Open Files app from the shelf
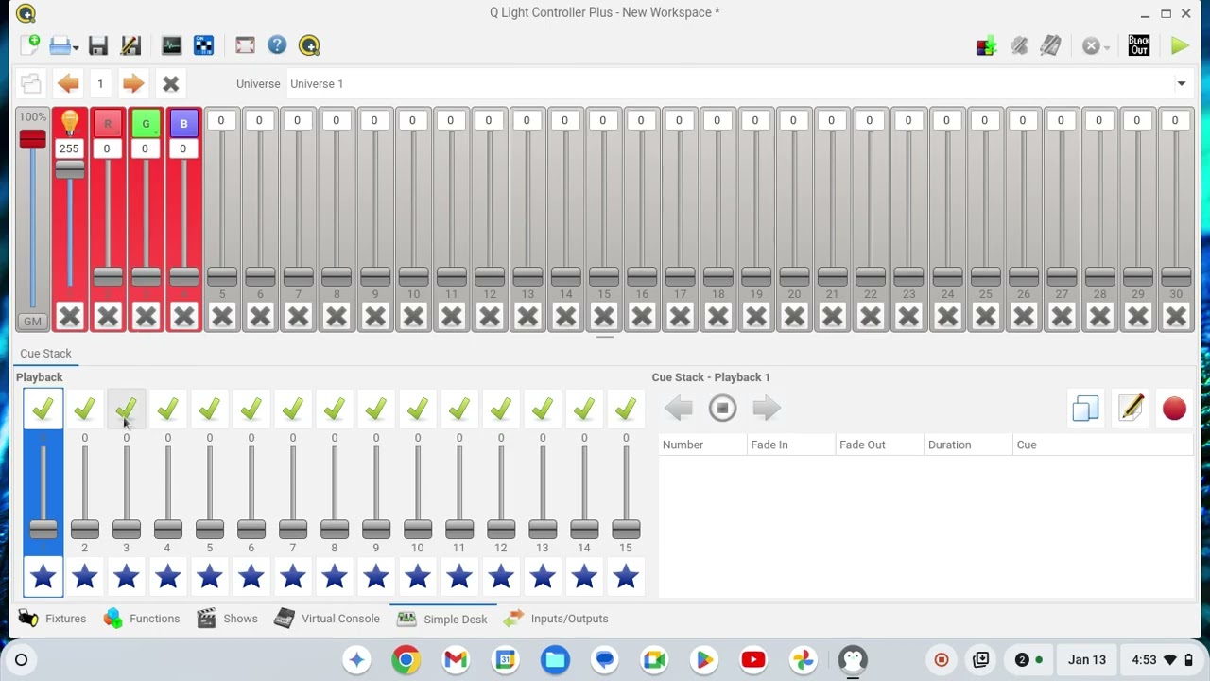Viewport: 1210px width, 681px height. (555, 659)
